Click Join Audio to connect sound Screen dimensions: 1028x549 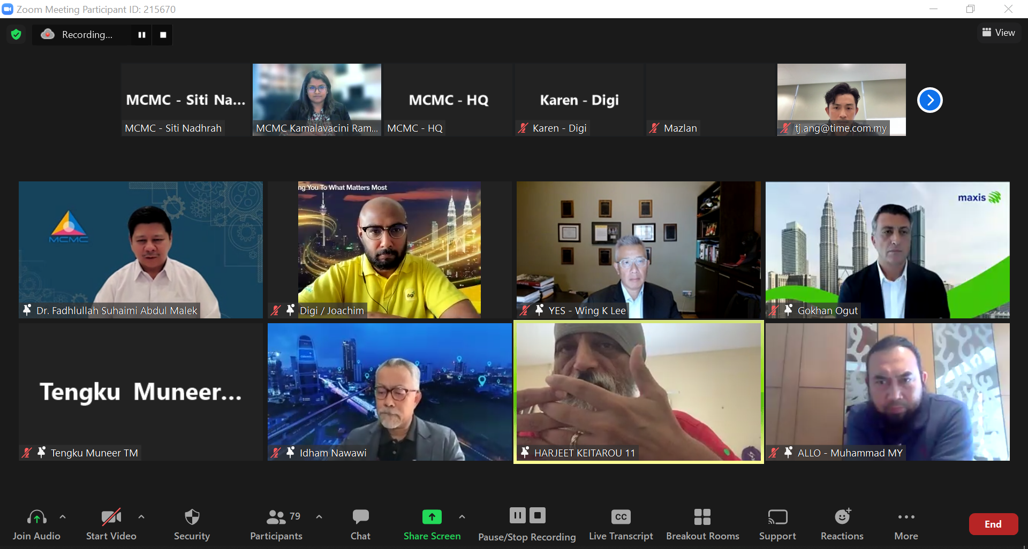pyautogui.click(x=36, y=524)
